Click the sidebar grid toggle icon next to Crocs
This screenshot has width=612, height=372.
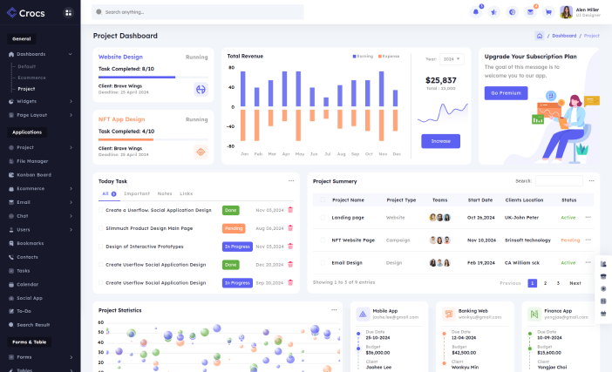click(67, 13)
